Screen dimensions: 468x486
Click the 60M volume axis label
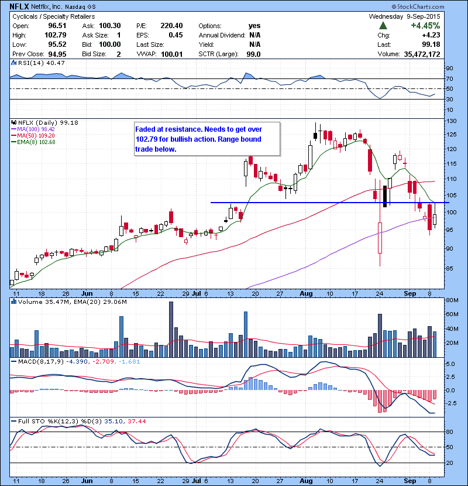452,314
